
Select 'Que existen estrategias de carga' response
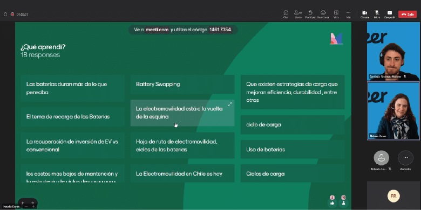(293, 92)
